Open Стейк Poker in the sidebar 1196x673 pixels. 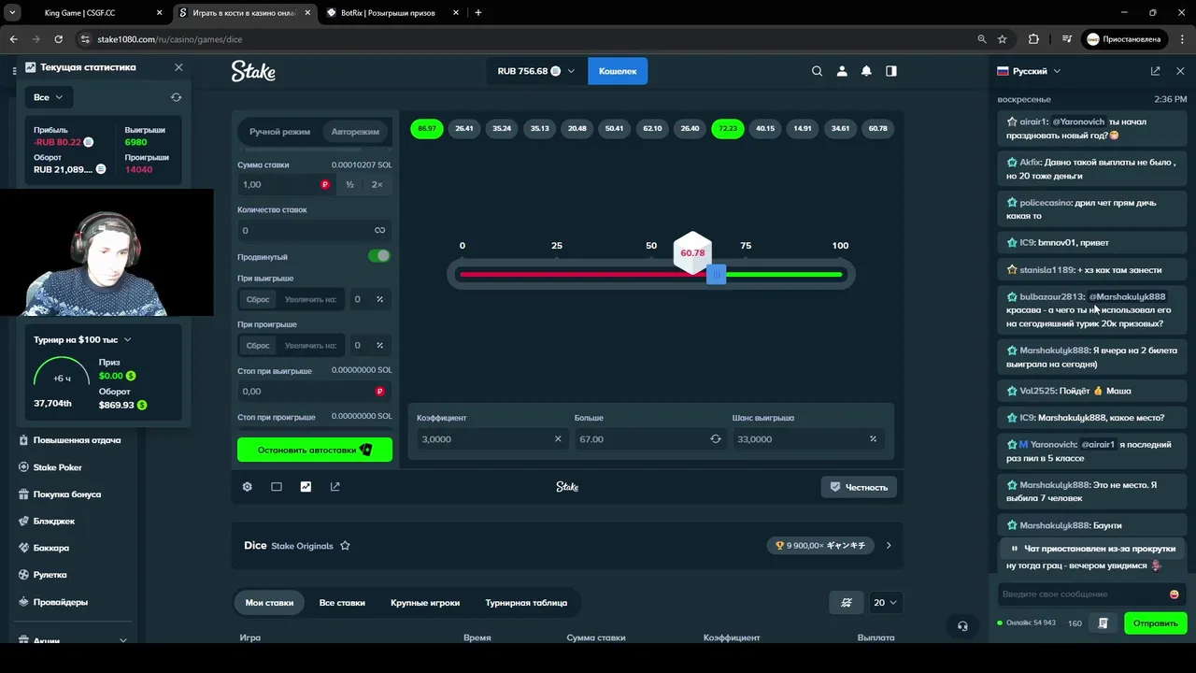point(58,467)
